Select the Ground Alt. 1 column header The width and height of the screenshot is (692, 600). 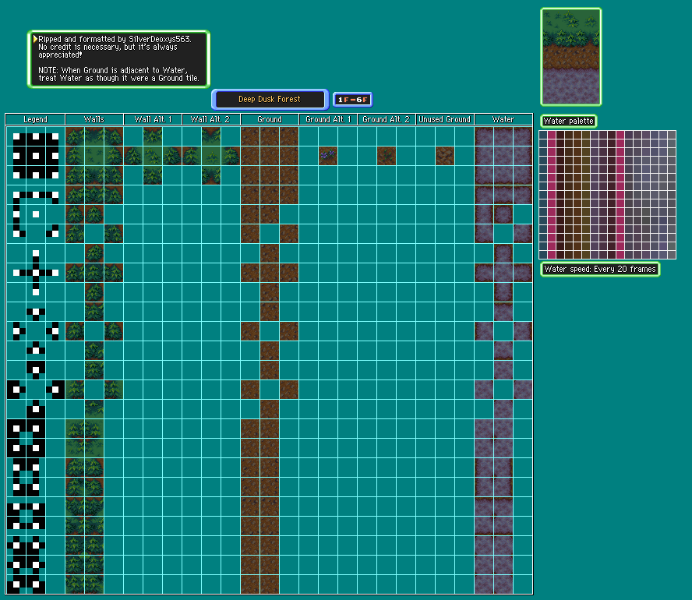click(x=328, y=119)
